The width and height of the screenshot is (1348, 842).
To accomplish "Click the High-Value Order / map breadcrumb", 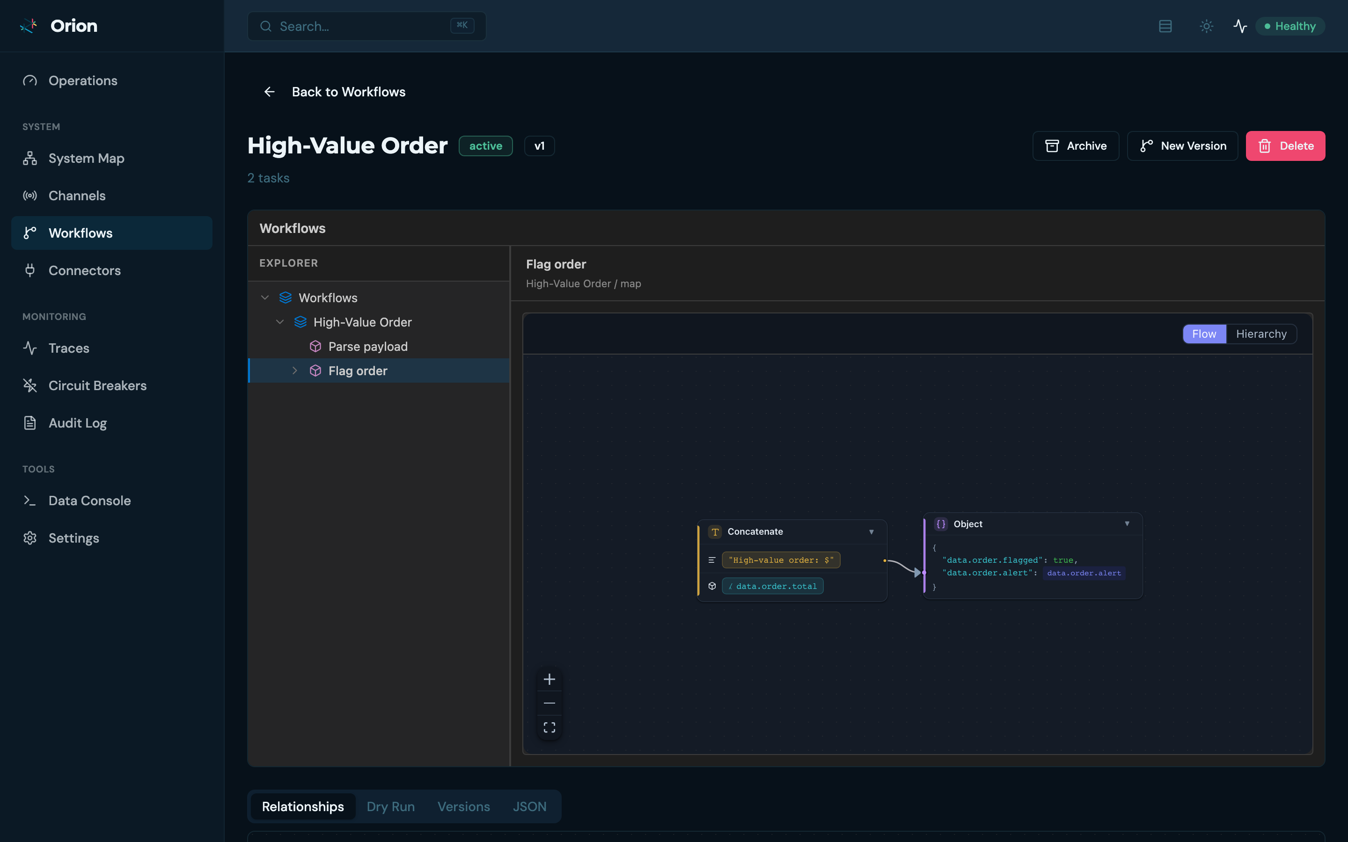I will pos(583,283).
